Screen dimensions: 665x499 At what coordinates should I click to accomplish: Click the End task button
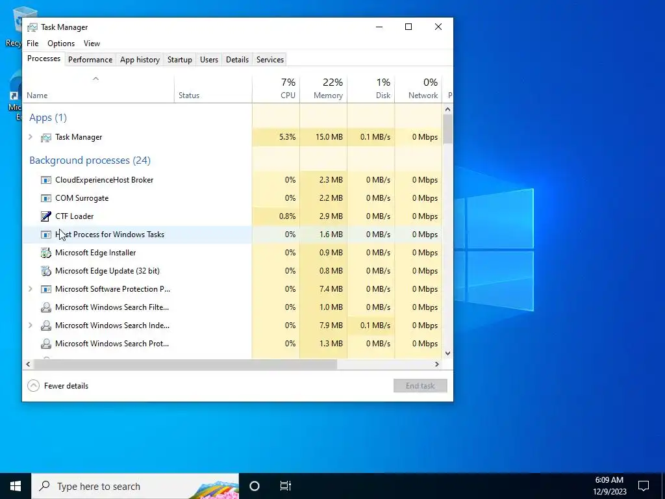(420, 386)
